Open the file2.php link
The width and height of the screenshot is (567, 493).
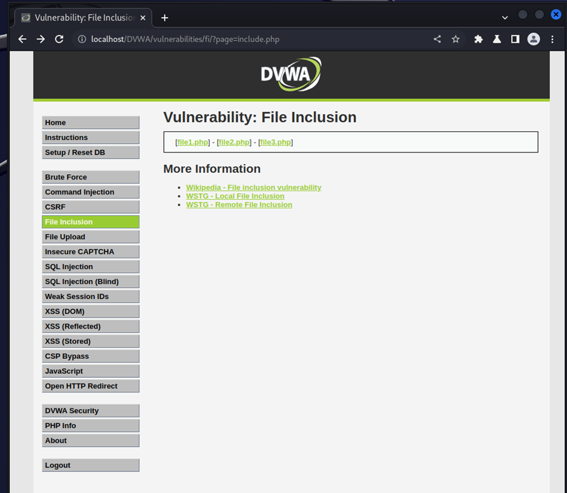(x=234, y=142)
